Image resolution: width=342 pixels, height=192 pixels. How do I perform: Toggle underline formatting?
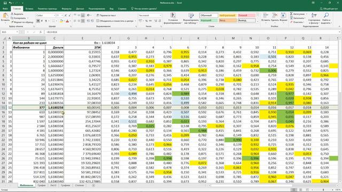point(46,21)
